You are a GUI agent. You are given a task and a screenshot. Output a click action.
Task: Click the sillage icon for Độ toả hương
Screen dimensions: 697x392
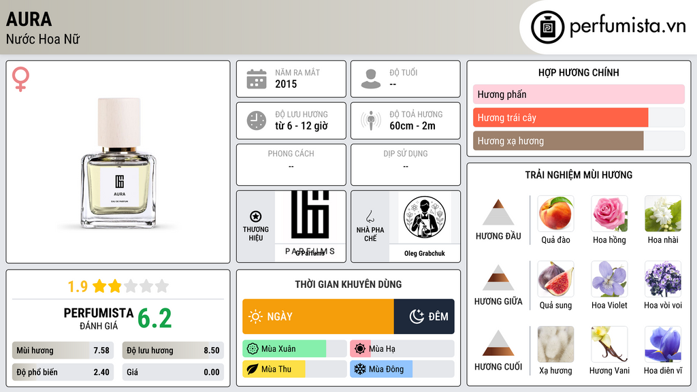[x=371, y=120]
